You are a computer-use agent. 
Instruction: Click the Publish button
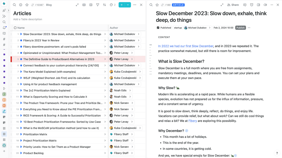240,28
